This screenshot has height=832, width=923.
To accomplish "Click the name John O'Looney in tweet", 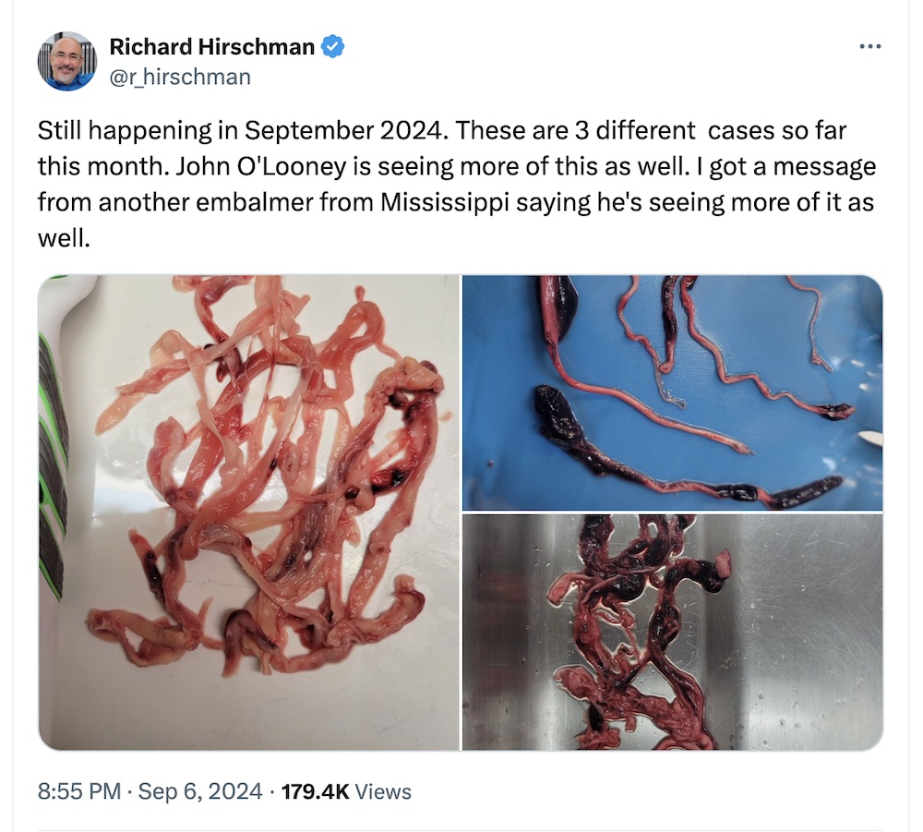I will coord(261,166).
